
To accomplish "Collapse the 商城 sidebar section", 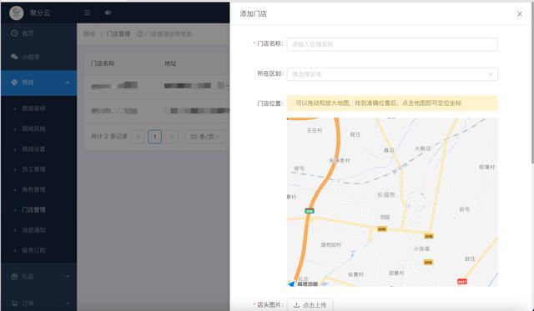I will pos(38,83).
